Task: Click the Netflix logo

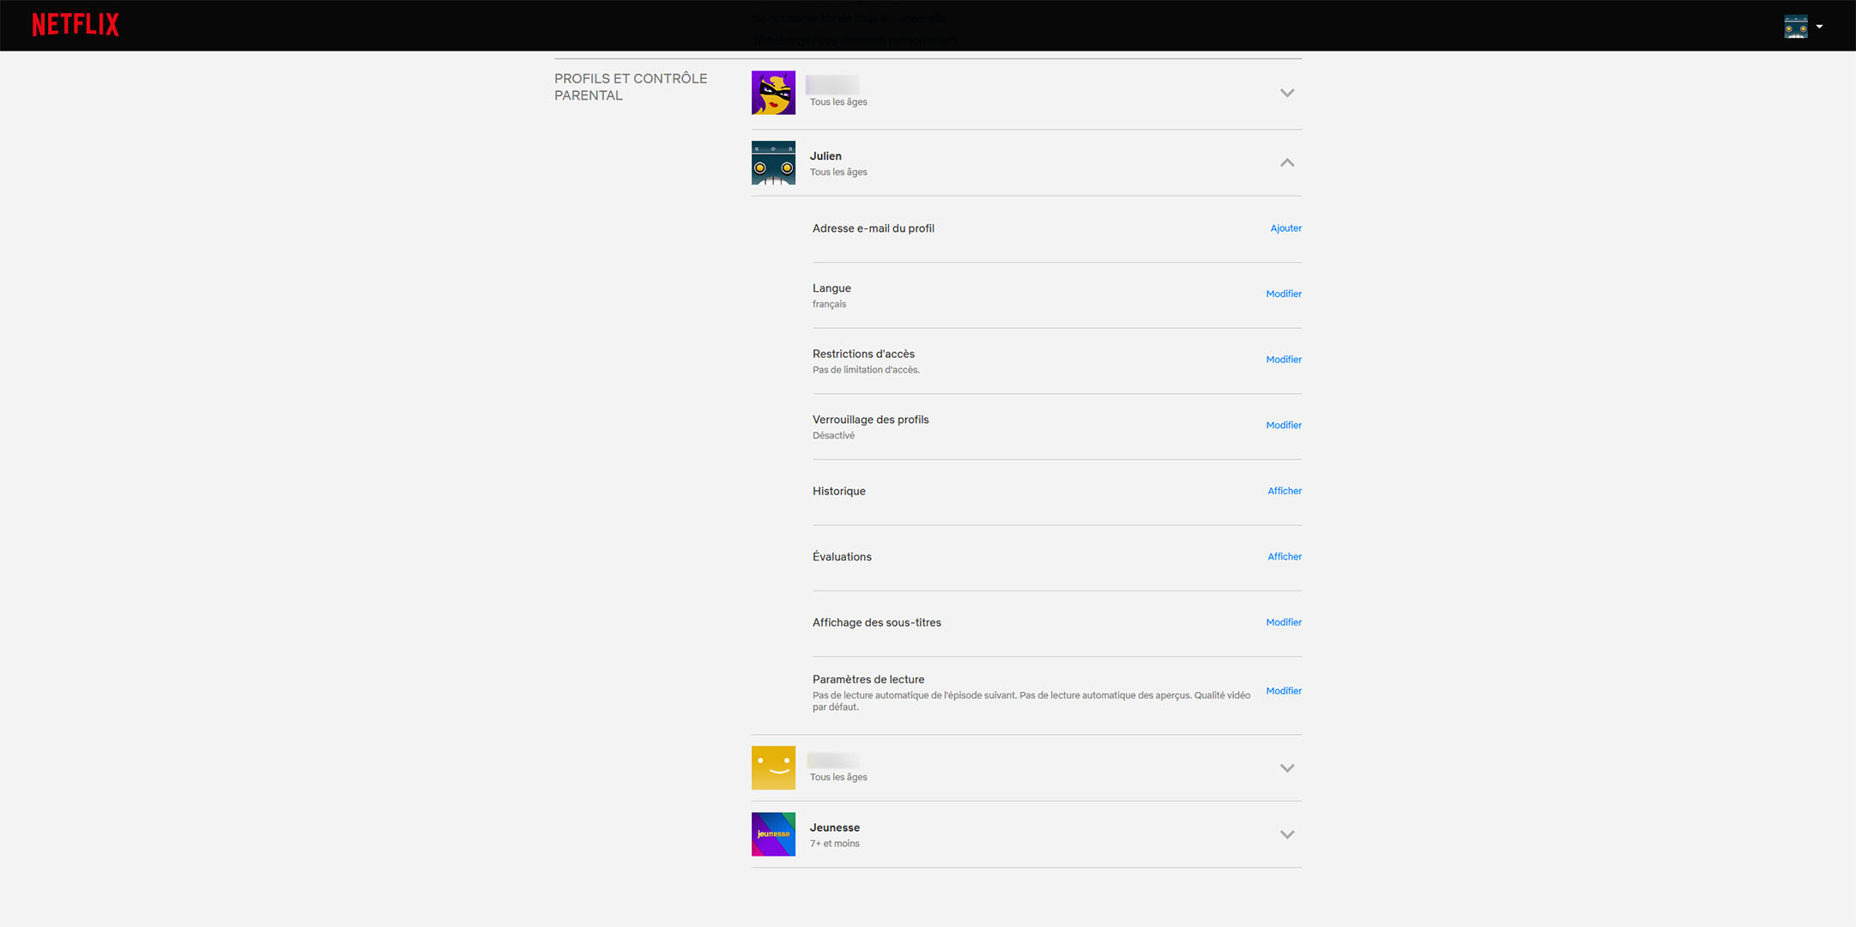Action: coord(76,25)
